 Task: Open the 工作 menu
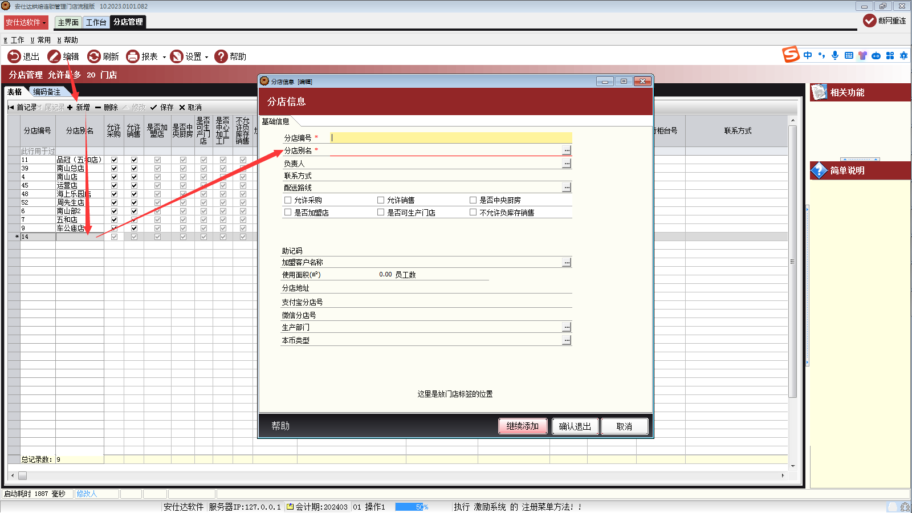point(14,40)
